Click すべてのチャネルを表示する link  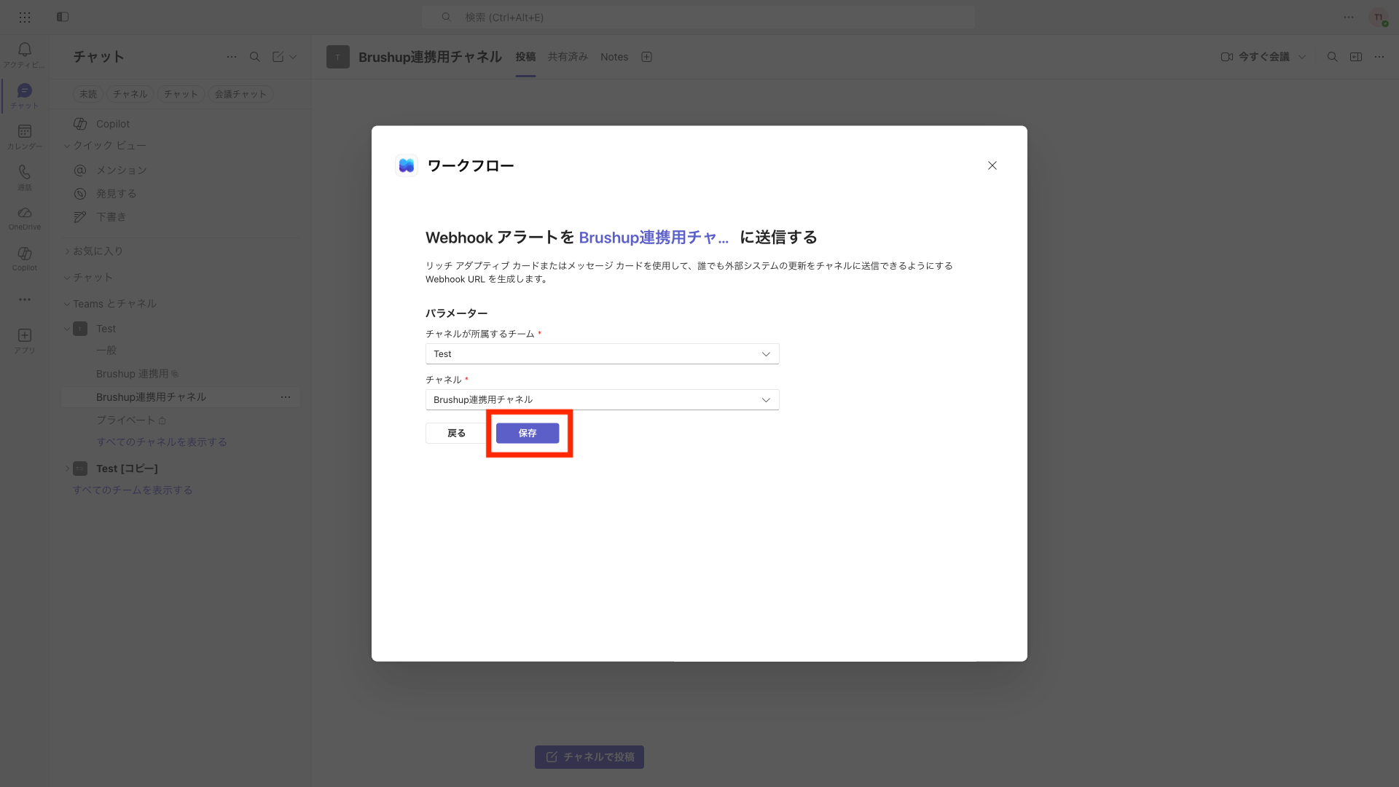[162, 442]
